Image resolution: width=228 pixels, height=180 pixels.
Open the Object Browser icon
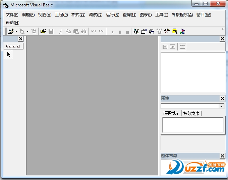[159, 31]
